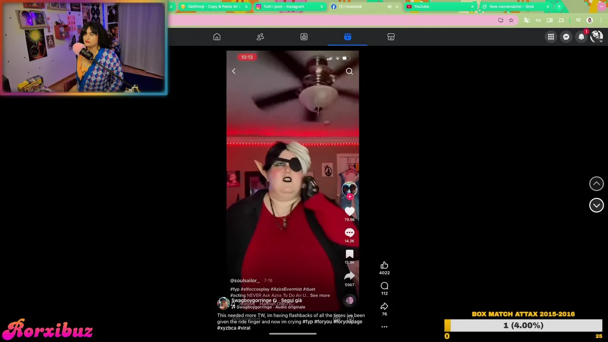Image resolution: width=608 pixels, height=342 pixels.
Task: Mute the Facebook tab via speaker icon
Action: (389, 7)
